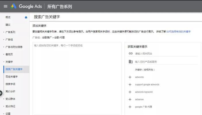Image resolution: width=202 pixels, height=115 pixels.
Task: Click the google 广告 代理 suggestion text
Action: point(144,107)
